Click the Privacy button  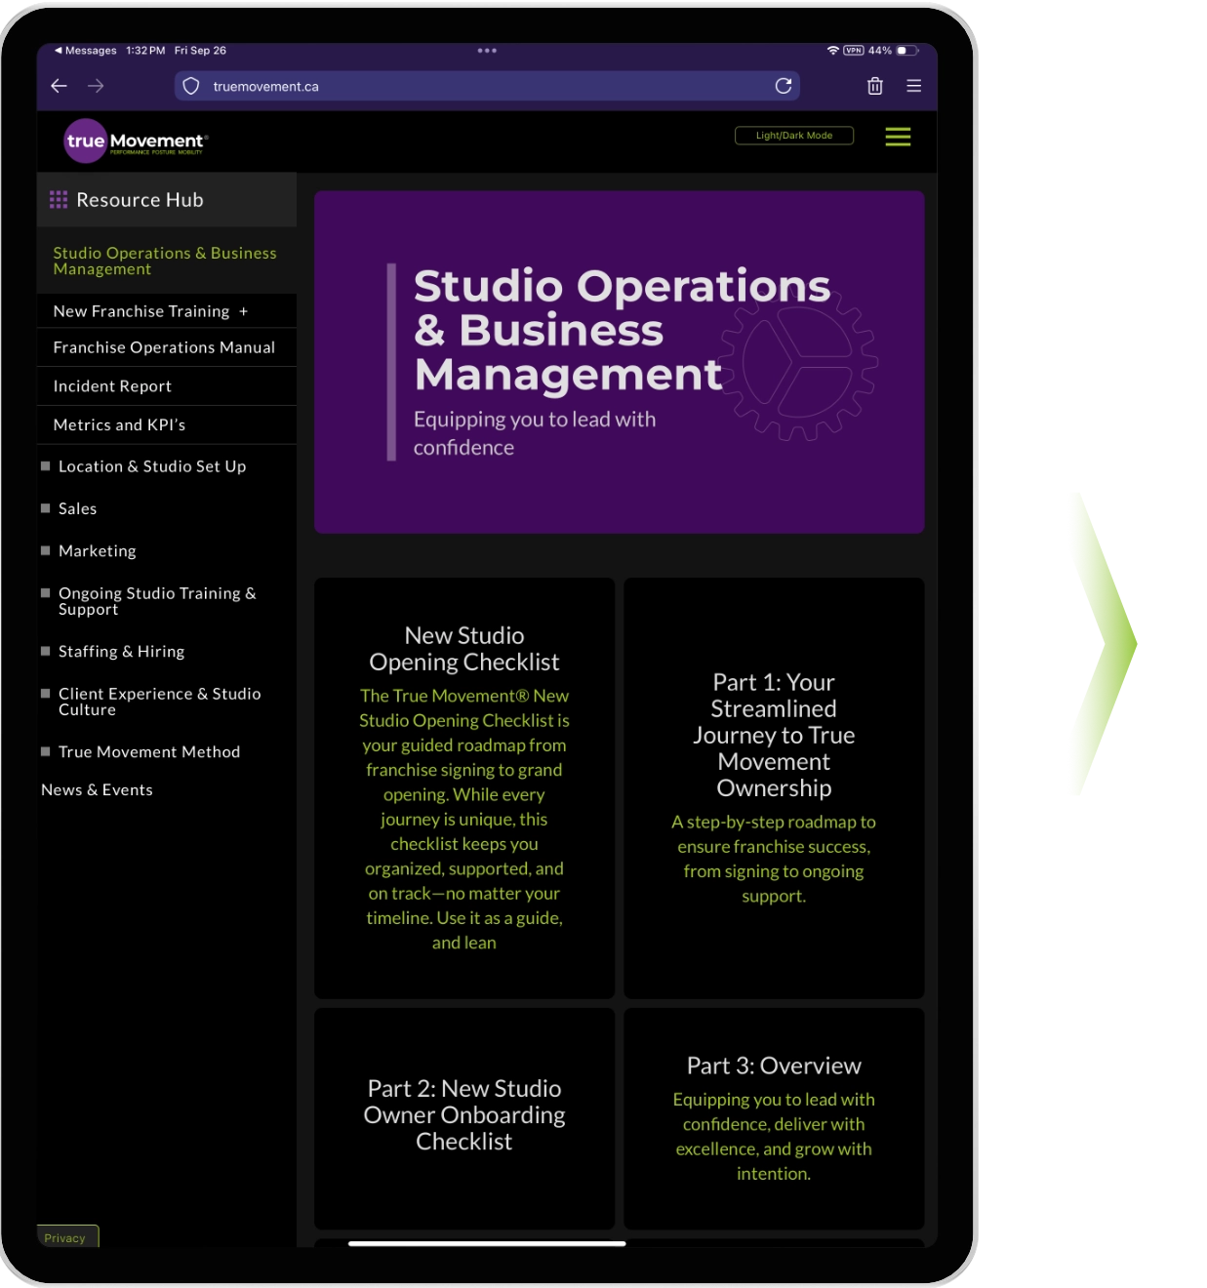67,1236
